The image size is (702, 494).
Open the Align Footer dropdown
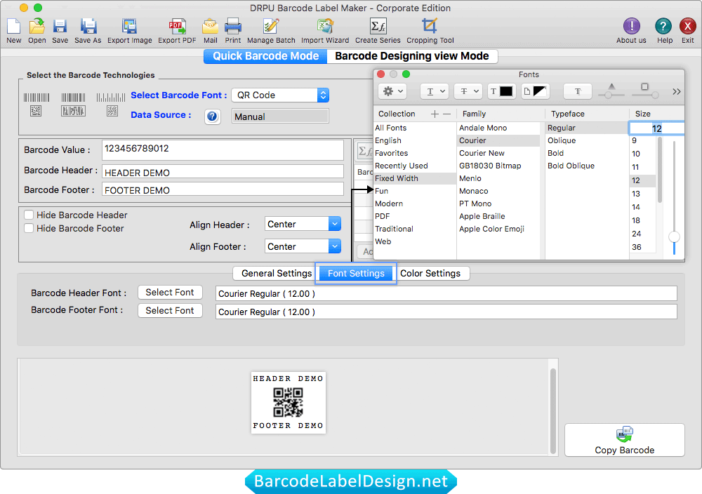(303, 246)
